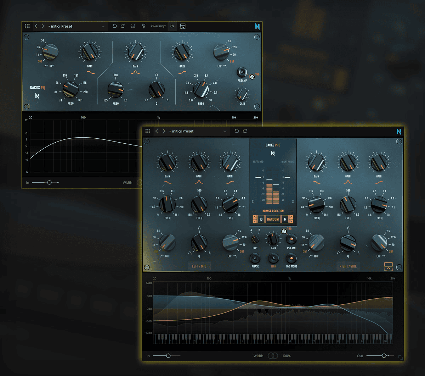Expand the Backs Pro preset dropdown
The width and height of the screenshot is (425, 376).
tap(225, 132)
